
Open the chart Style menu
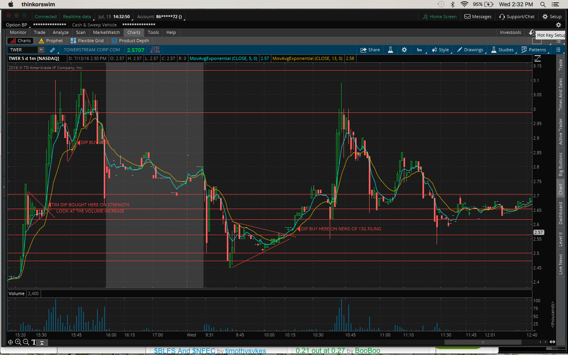coord(441,50)
